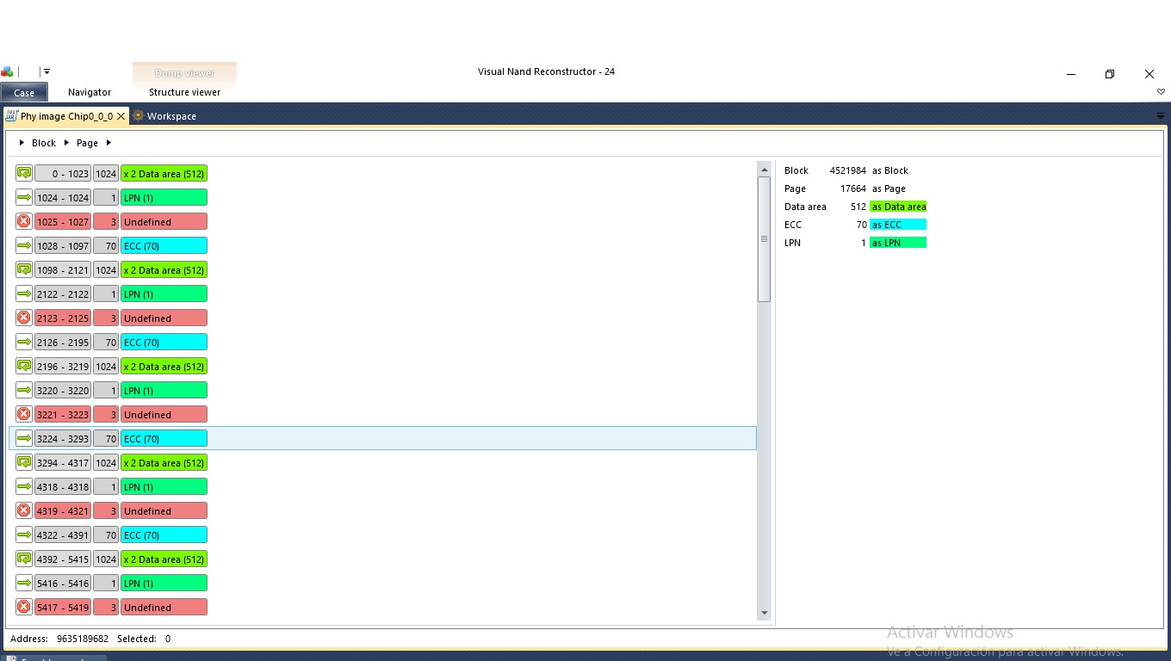Viewport: 1171px width, 661px height.
Task: Click the 'as ECC' cyan swatch
Action: pos(898,225)
